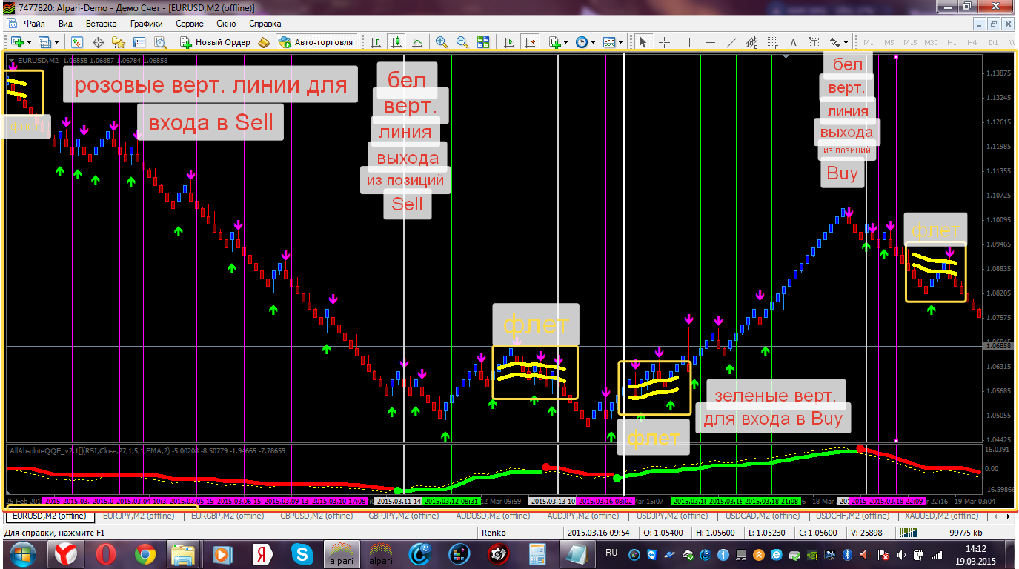Draw a horizontal line with the toolbar tool
Screen dimensions: 1019x569
711,42
